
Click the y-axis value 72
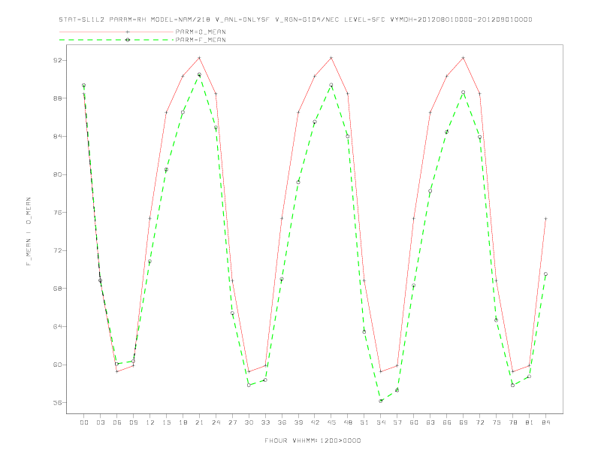[x=57, y=250]
